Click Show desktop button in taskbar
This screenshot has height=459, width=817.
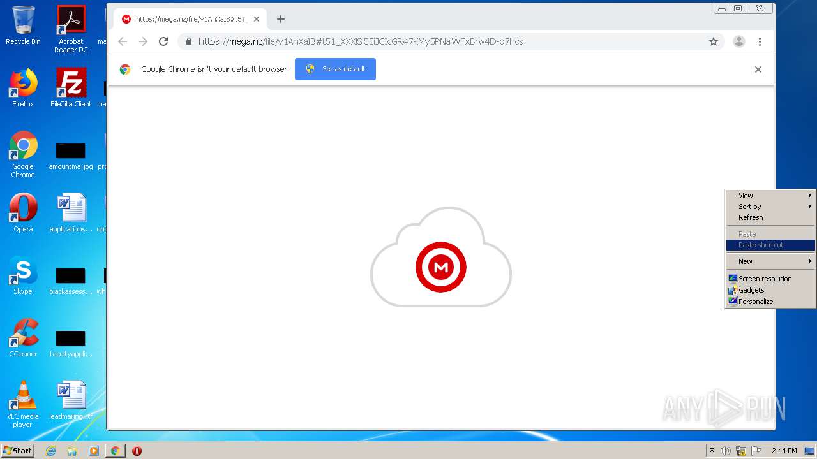pos(810,451)
